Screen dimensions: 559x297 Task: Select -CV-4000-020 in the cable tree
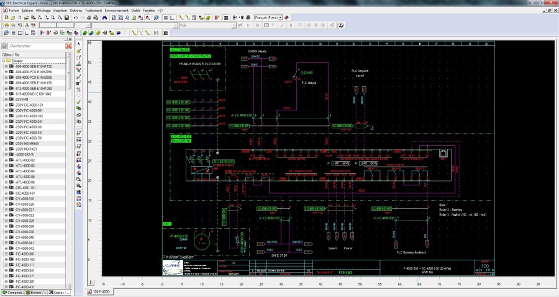tap(25, 204)
